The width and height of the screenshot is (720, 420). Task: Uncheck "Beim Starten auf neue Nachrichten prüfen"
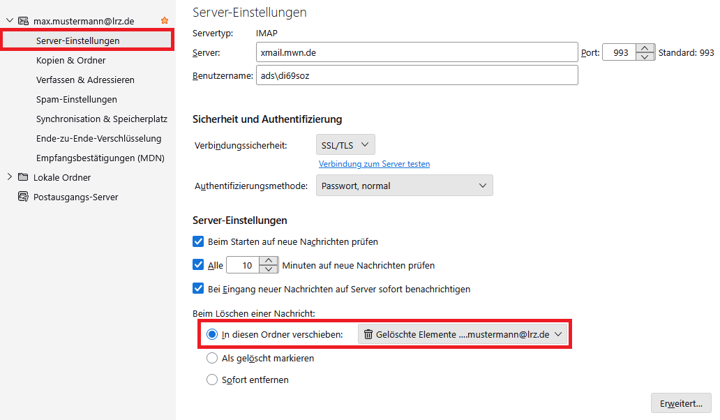[x=197, y=241]
